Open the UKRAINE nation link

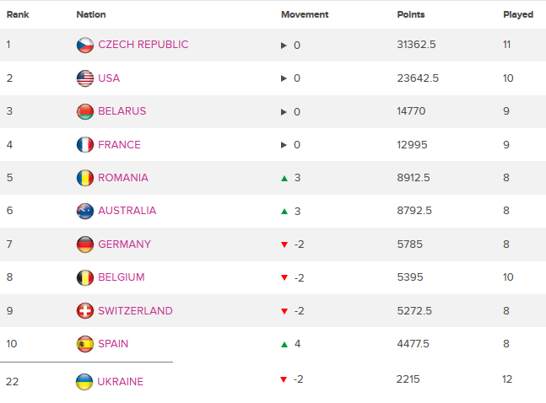pyautogui.click(x=121, y=381)
